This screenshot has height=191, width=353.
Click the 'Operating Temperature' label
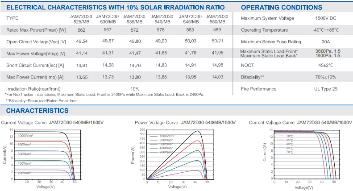point(265,30)
